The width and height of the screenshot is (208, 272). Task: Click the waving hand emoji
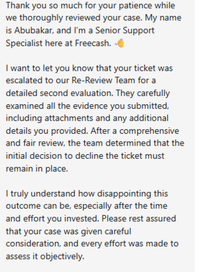[x=119, y=43]
